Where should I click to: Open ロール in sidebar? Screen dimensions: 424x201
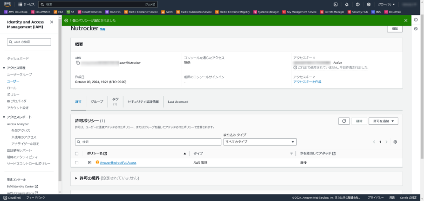click(x=12, y=88)
